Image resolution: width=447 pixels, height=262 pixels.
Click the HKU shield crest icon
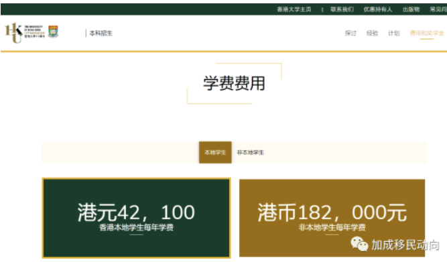54,31
